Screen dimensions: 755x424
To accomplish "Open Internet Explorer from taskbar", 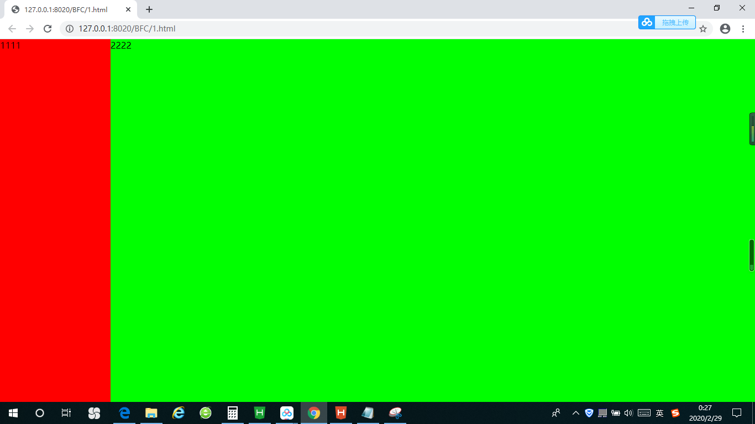I will click(x=179, y=413).
